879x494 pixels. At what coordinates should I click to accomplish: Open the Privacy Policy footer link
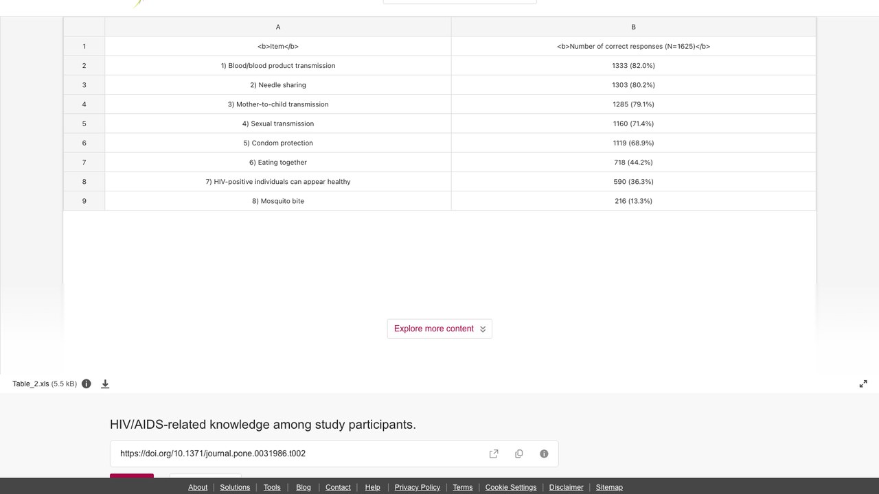tap(418, 487)
